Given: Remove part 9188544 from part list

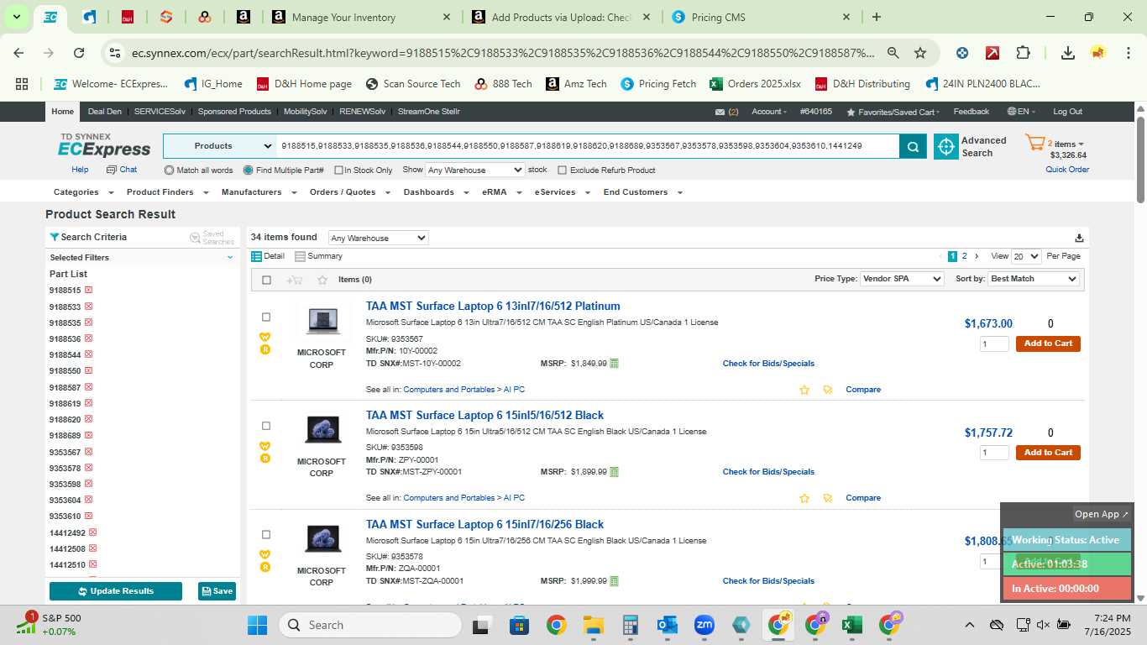Looking at the screenshot, I should [x=88, y=354].
